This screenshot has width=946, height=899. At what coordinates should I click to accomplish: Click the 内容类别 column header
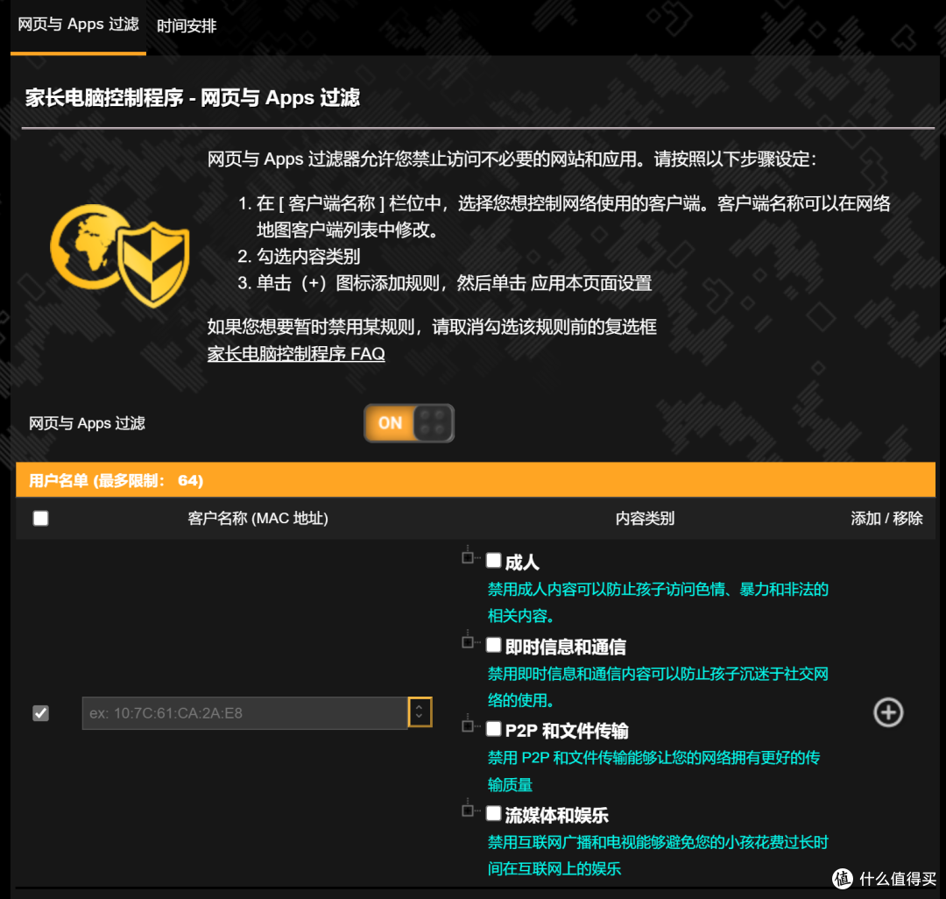coord(645,518)
